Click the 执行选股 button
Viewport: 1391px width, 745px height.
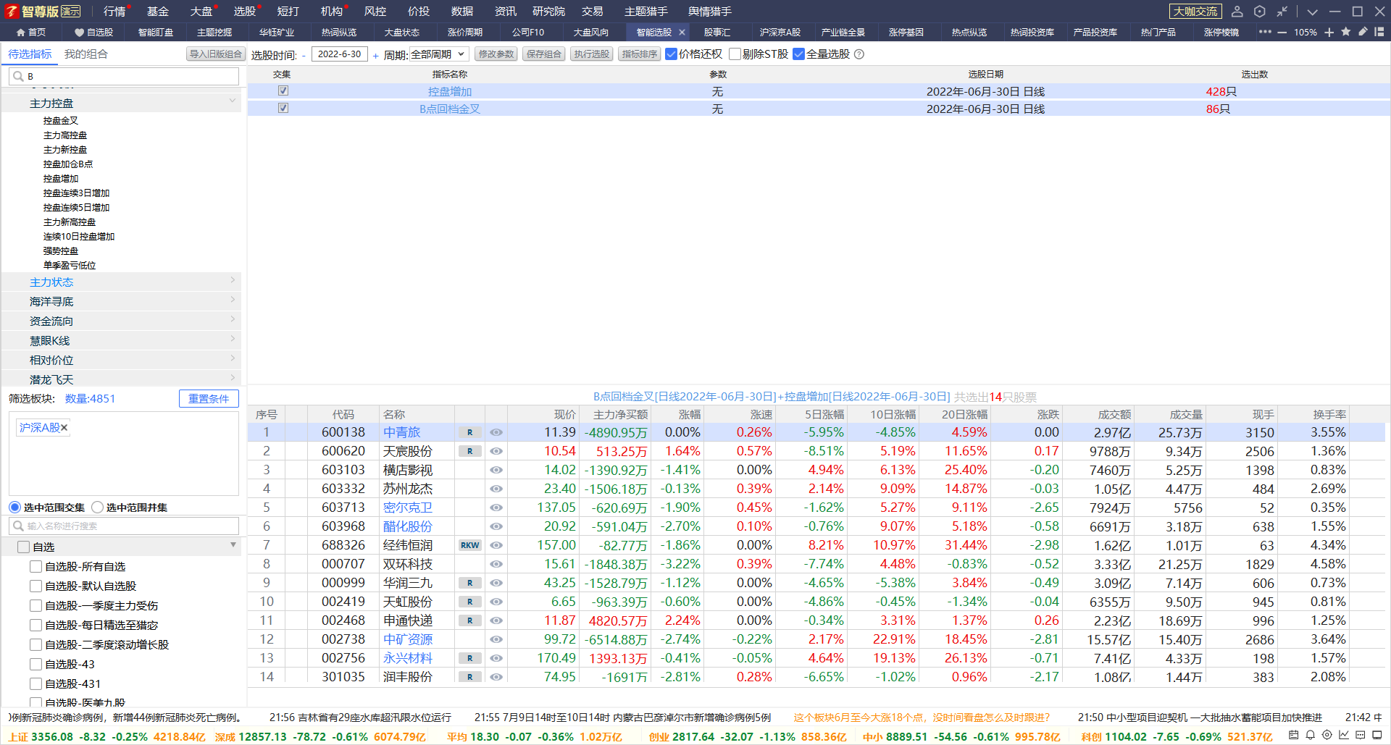(592, 54)
